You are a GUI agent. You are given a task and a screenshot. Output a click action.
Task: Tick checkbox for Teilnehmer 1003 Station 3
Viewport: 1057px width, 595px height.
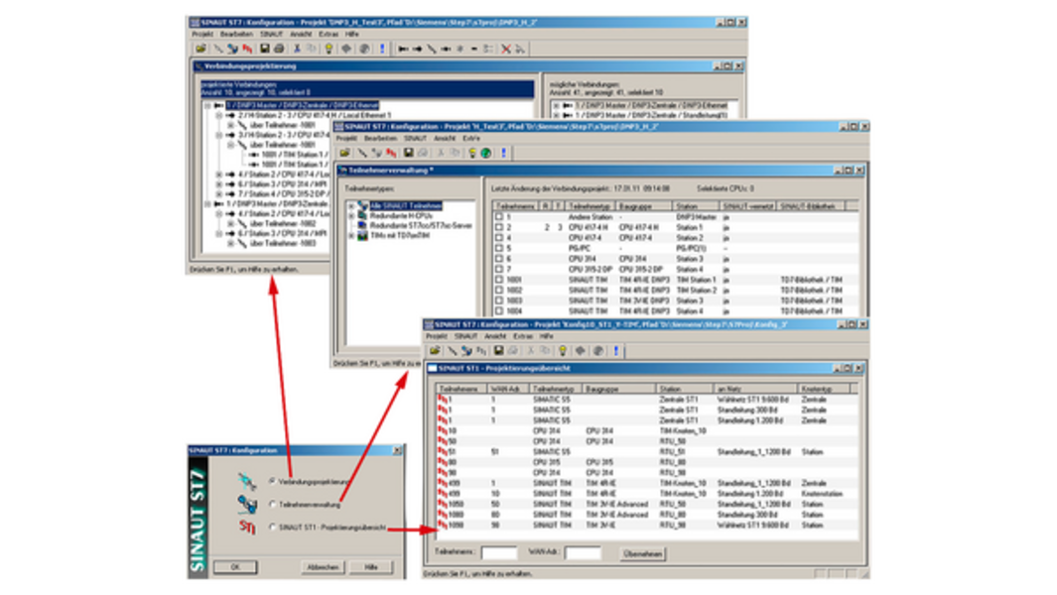point(499,300)
